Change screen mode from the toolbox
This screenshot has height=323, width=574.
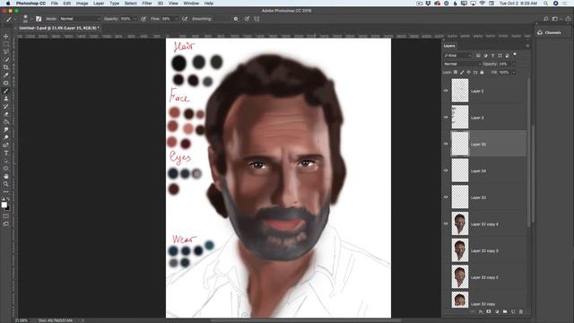click(x=6, y=223)
